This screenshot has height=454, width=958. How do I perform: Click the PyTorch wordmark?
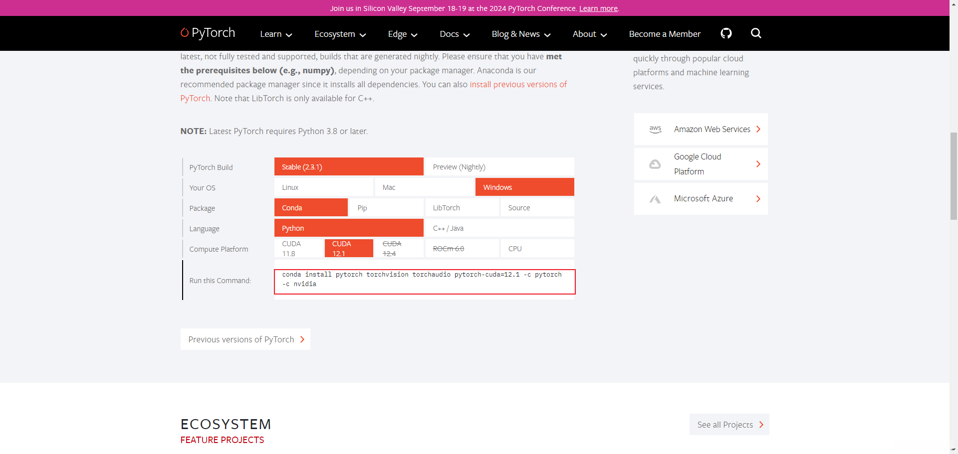pos(213,33)
